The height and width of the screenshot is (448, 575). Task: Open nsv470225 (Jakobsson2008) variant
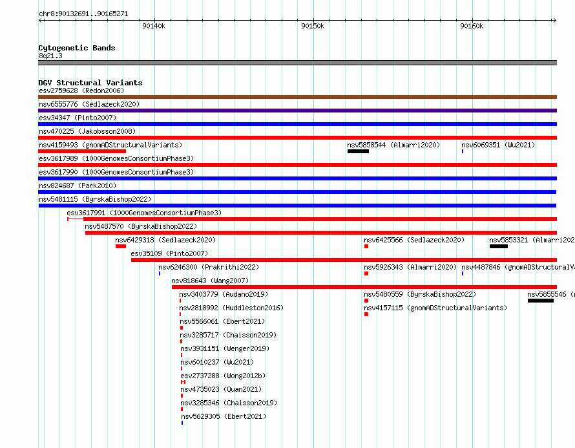(87, 131)
